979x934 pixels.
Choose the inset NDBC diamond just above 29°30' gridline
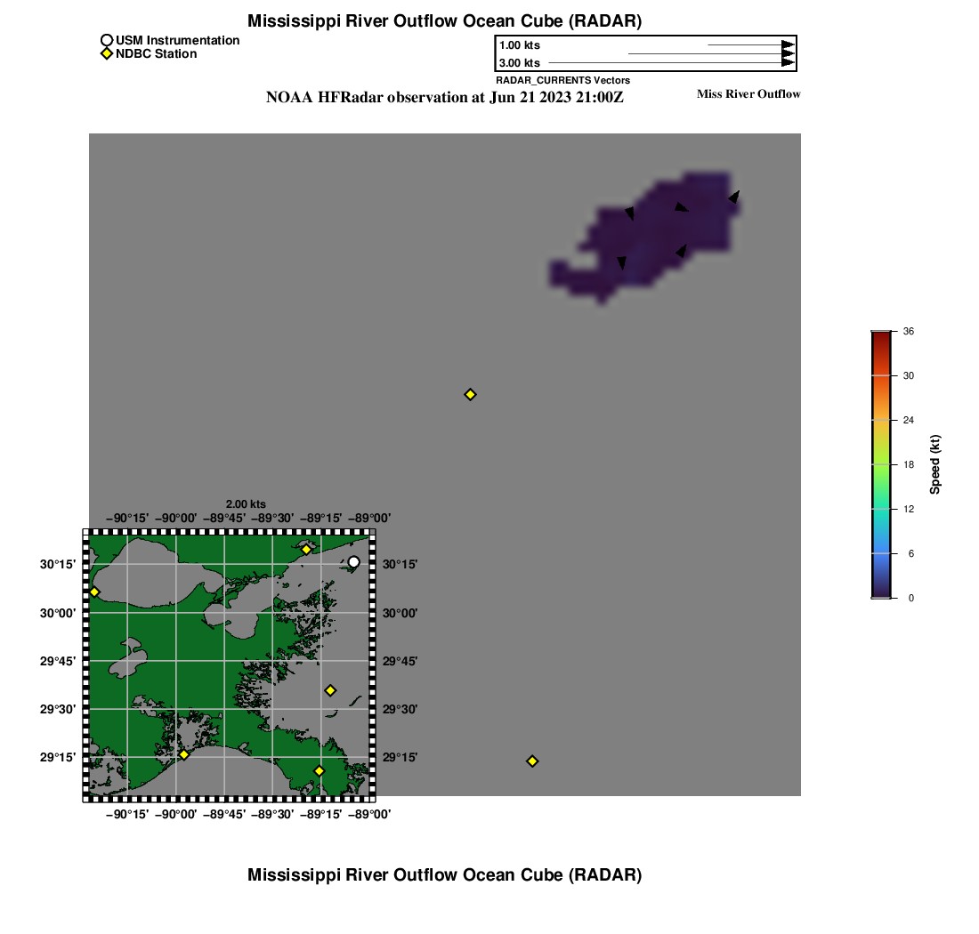[330, 690]
